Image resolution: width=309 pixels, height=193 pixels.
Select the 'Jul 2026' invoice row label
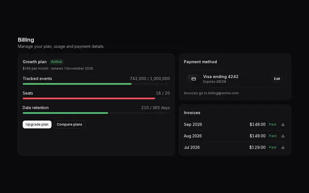pos(192,147)
